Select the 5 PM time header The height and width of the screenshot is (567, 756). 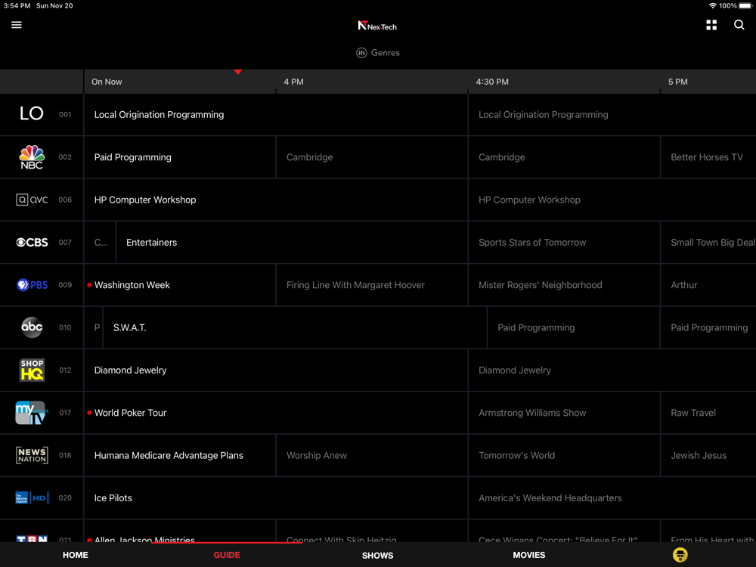[x=677, y=82]
